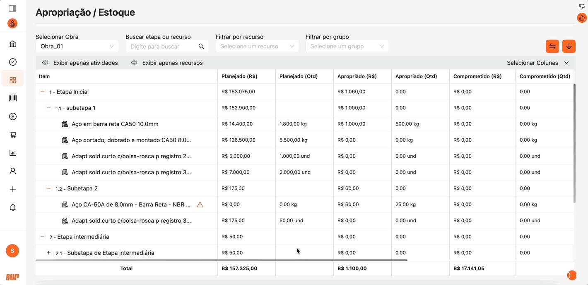588x285 pixels.
Task: Toggle the sidebar panel collapse icon
Action: click(12, 8)
